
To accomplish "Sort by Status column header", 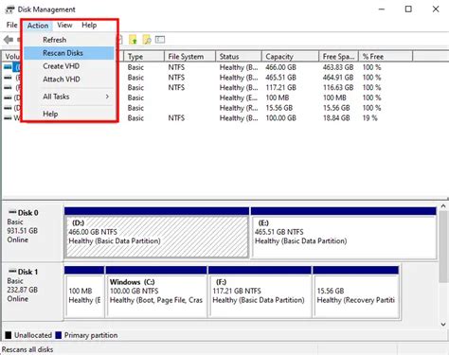I will (x=239, y=57).
